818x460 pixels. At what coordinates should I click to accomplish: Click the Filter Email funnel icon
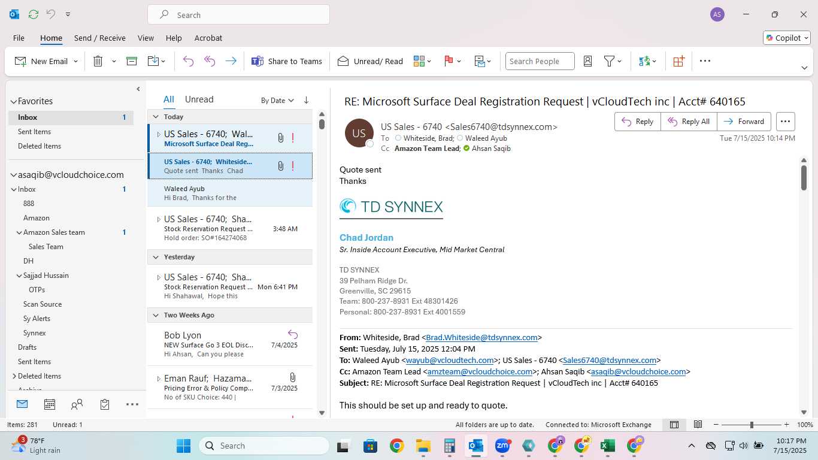tap(609, 61)
